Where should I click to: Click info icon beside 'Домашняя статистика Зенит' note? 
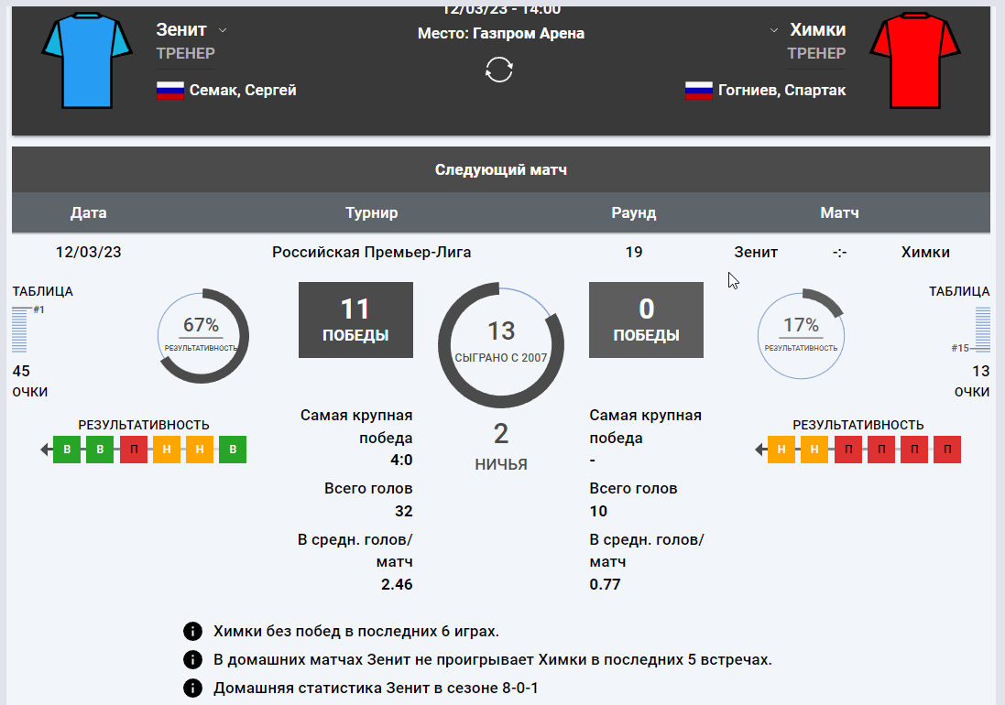tap(192, 687)
